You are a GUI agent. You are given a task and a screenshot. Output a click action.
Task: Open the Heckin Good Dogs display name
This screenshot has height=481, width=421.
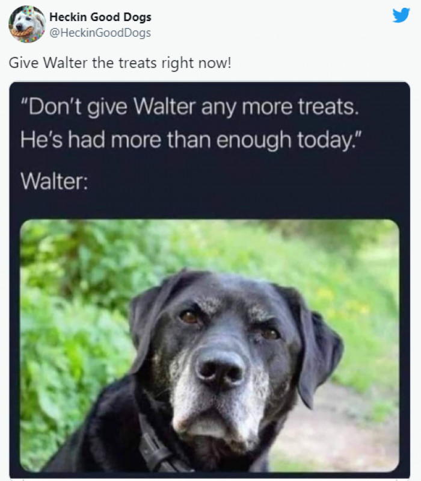100,17
